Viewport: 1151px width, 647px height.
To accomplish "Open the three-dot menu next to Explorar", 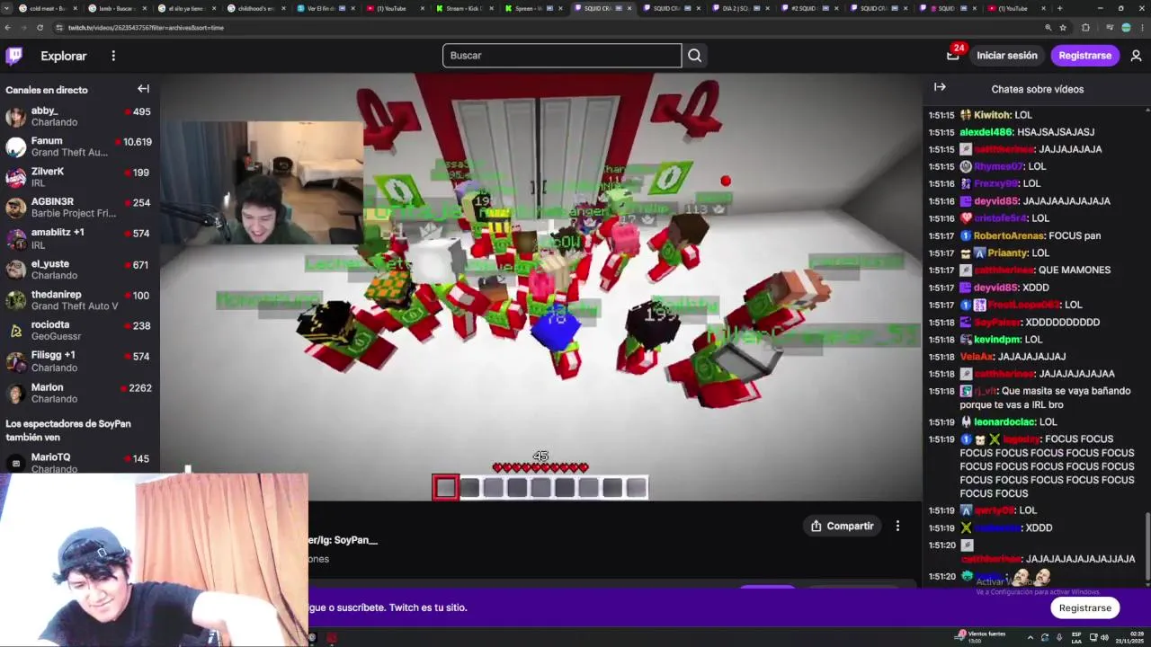I will click(x=113, y=56).
